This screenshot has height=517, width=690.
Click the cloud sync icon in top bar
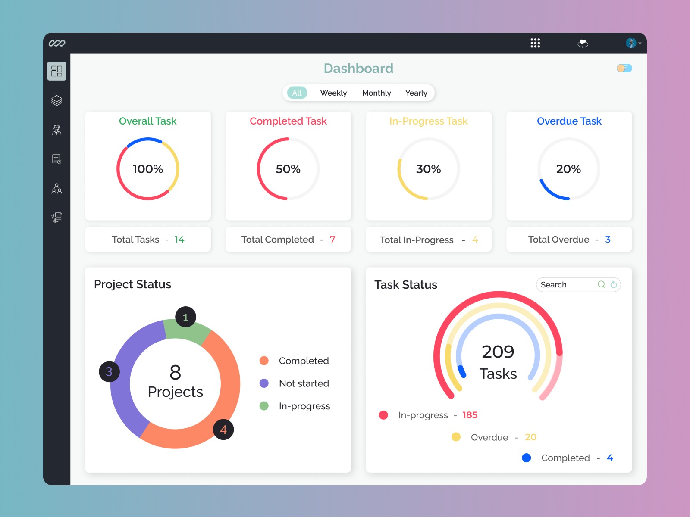pos(583,43)
